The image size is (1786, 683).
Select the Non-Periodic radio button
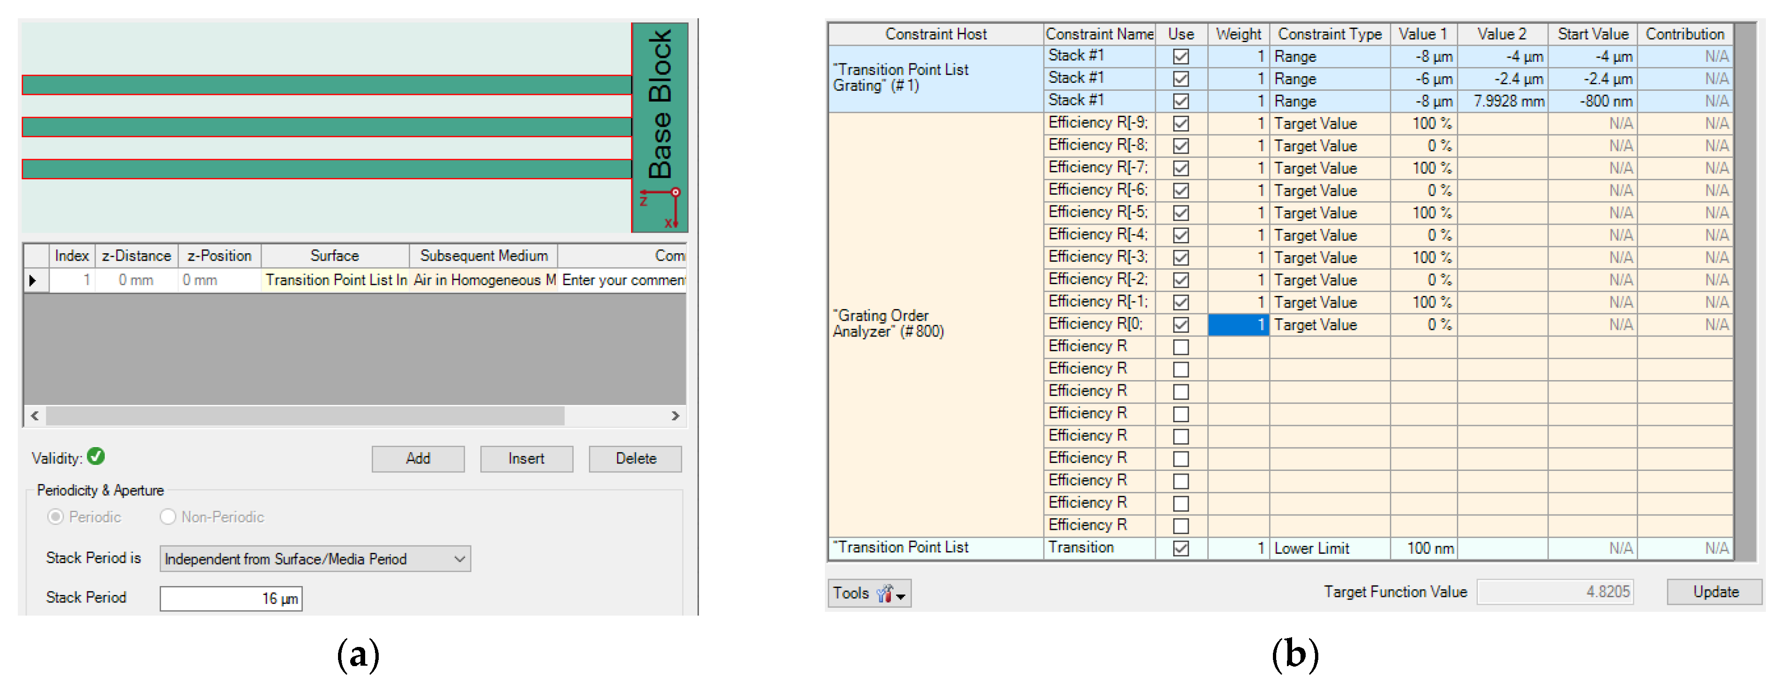[168, 517]
